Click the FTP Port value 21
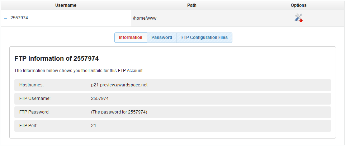Screen dimensions: 345x146 point(94,126)
